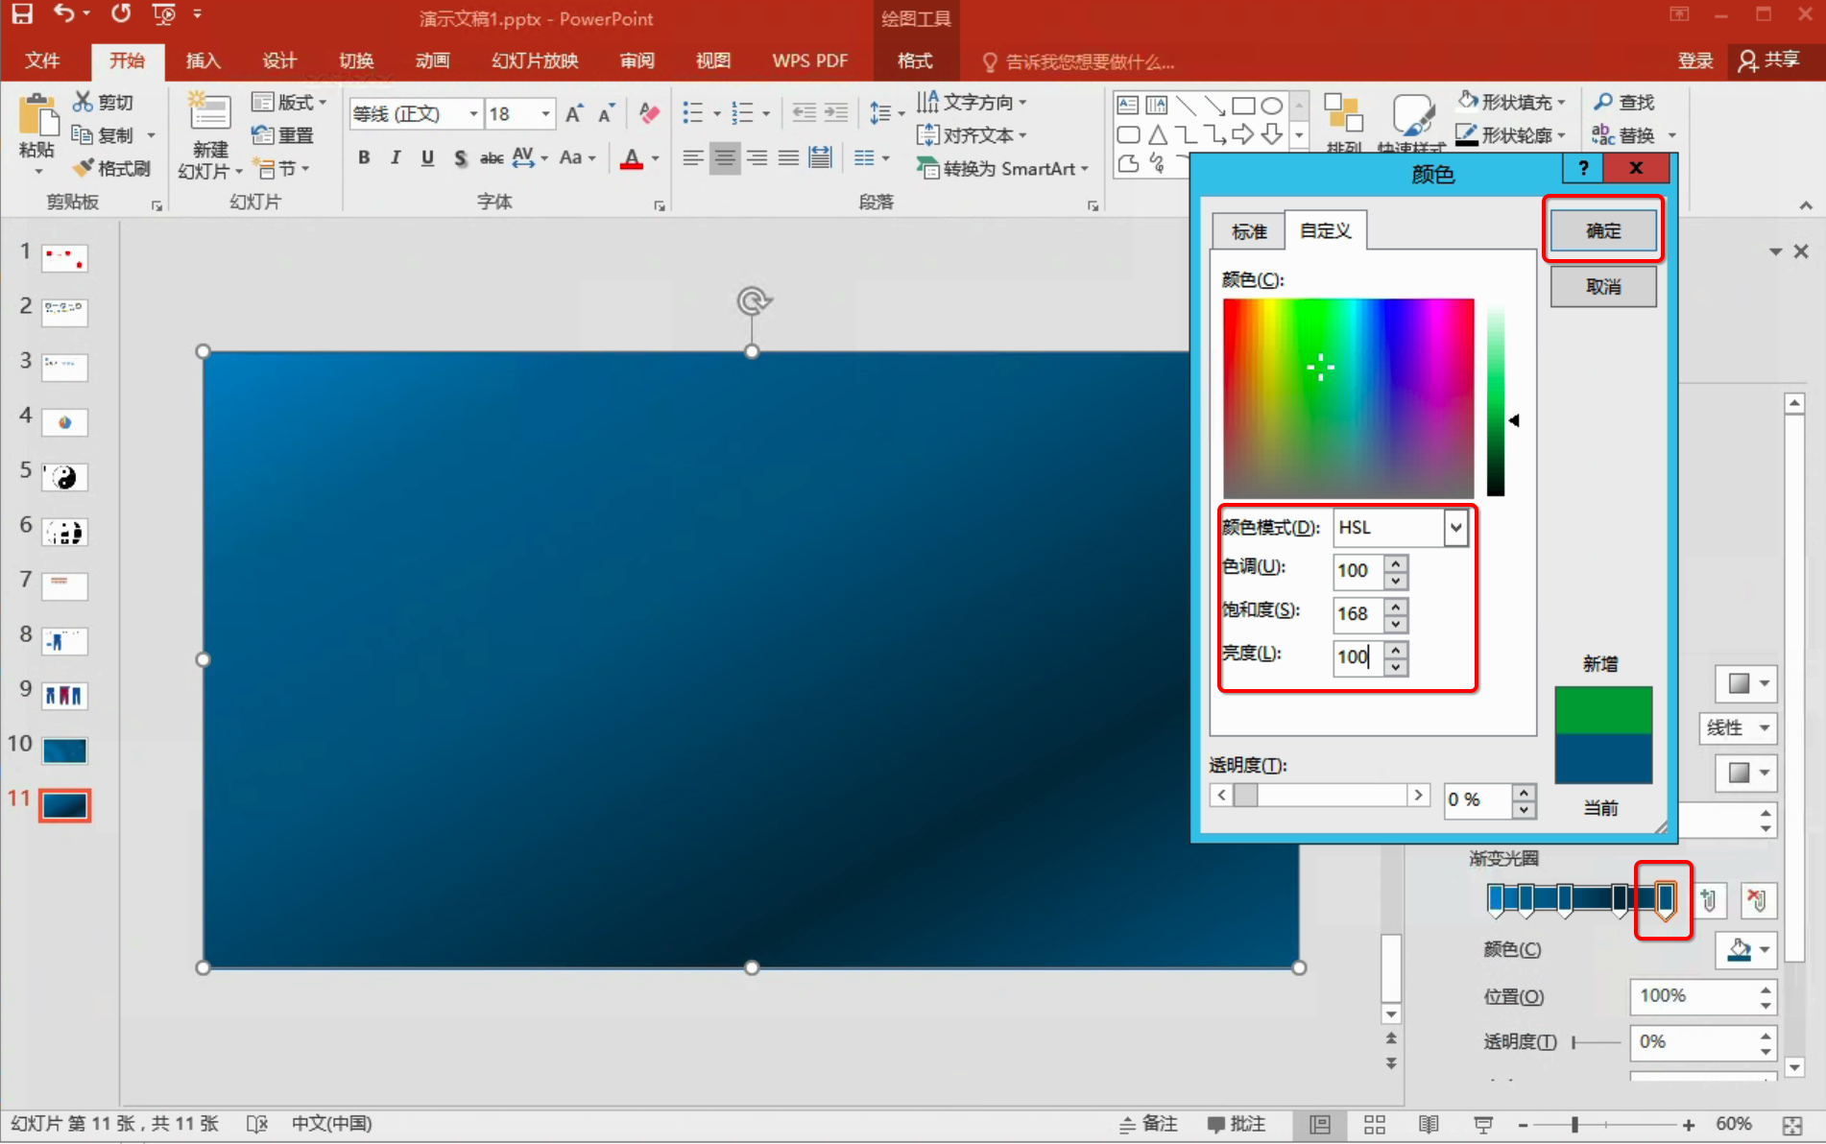Click the reading view icon in status bar
Viewport: 1826px width, 1144px height.
[1429, 1124]
